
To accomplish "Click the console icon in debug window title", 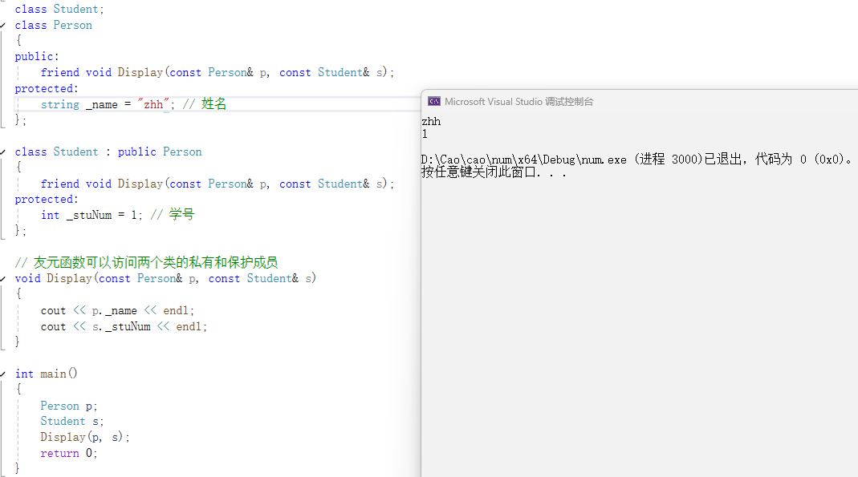I will 434,102.
